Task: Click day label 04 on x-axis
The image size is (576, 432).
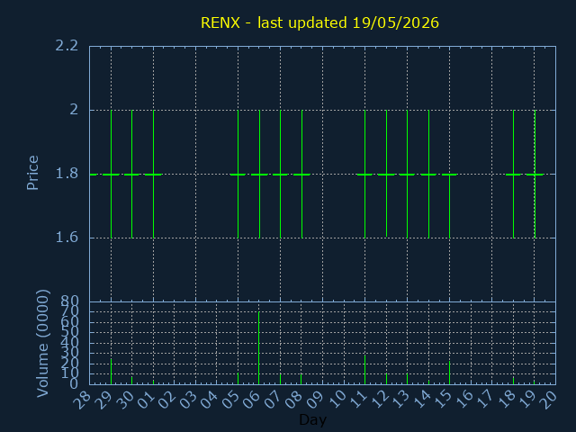Action: [x=209, y=400]
